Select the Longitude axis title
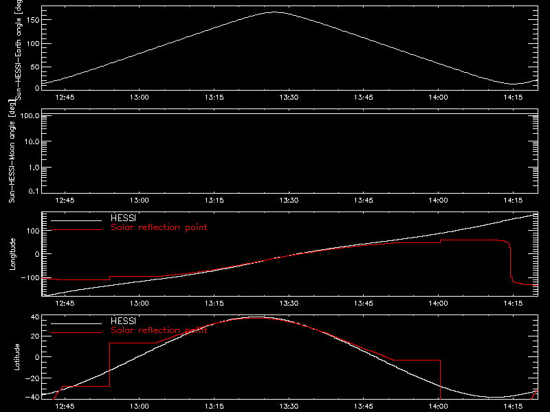Screen dimensions: 550x412 click(13, 254)
